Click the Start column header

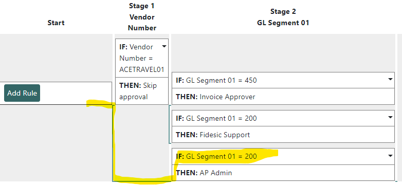(x=56, y=23)
